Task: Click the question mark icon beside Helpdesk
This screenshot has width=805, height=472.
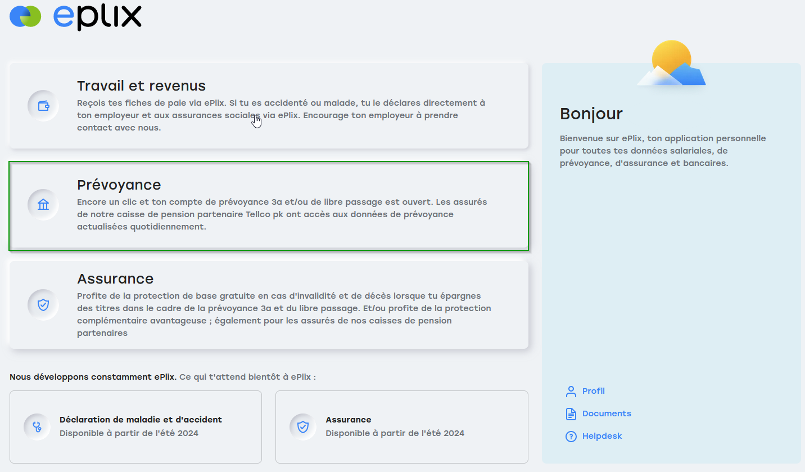Action: coord(571,436)
